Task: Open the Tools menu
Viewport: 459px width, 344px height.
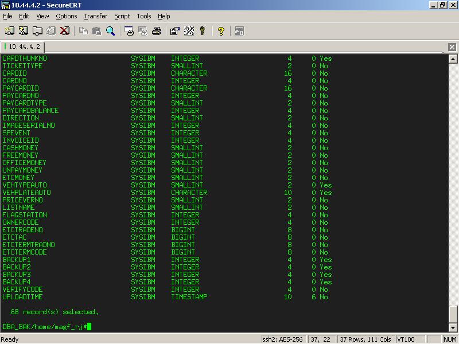Action: pyautogui.click(x=143, y=16)
